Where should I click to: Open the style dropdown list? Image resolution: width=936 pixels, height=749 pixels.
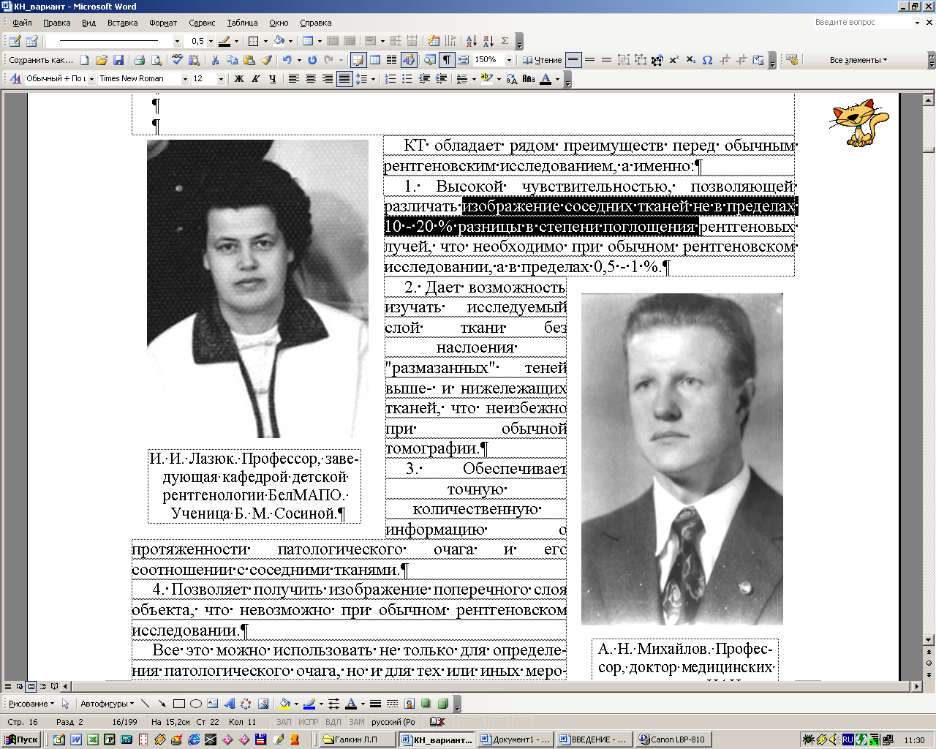(x=91, y=79)
